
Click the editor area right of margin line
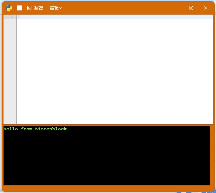[199, 70]
